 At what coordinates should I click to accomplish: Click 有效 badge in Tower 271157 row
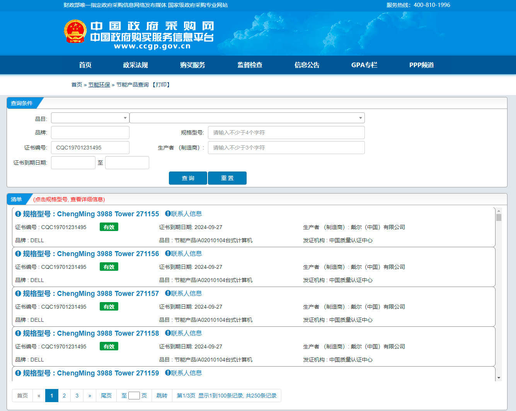[109, 307]
